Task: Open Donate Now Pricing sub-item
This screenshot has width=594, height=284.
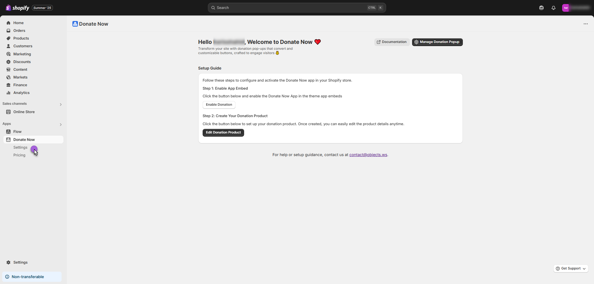Action: 19,155
